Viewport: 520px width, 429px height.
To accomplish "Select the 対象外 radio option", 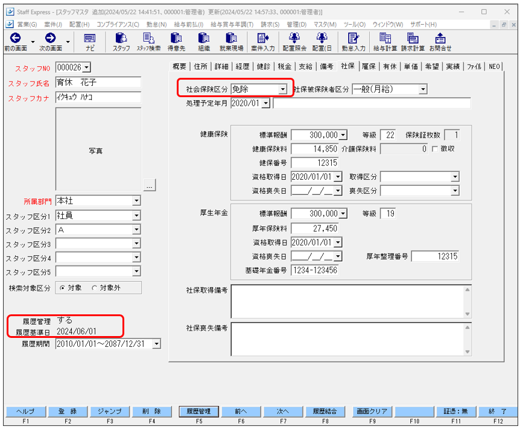I will [x=94, y=288].
